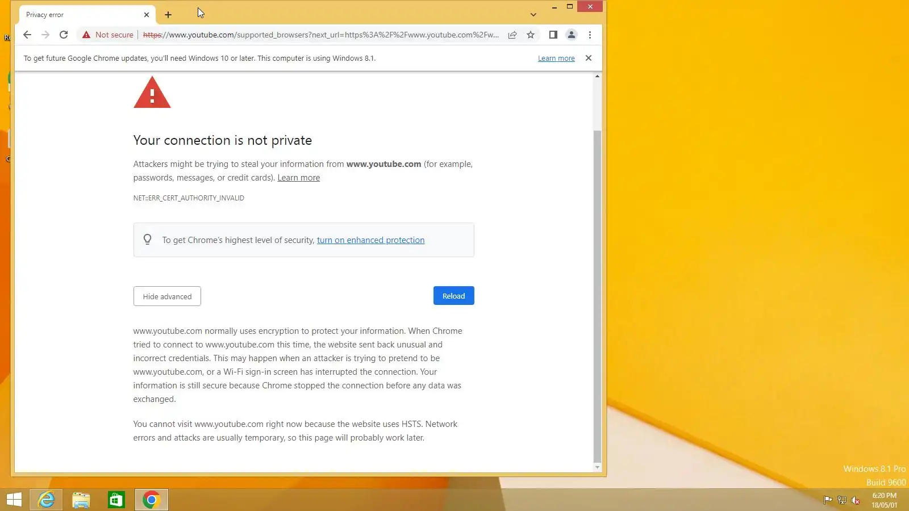Image resolution: width=909 pixels, height=511 pixels.
Task: Click the forward navigation arrow
Action: coord(45,35)
